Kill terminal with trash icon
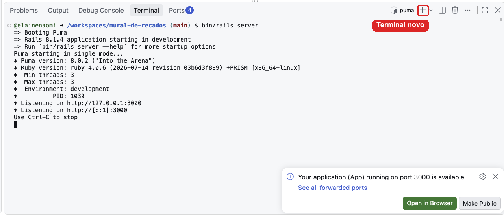This screenshot has height=215, width=504. tap(455, 11)
